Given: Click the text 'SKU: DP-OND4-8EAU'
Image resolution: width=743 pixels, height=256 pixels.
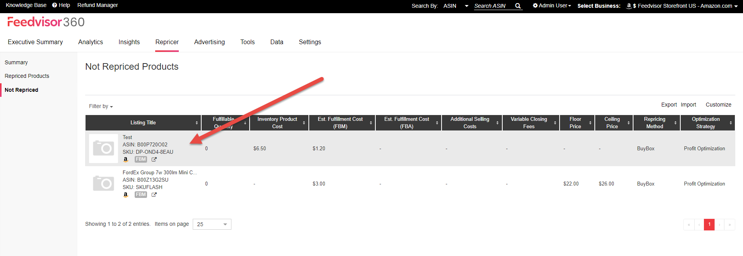Looking at the screenshot, I should point(148,152).
